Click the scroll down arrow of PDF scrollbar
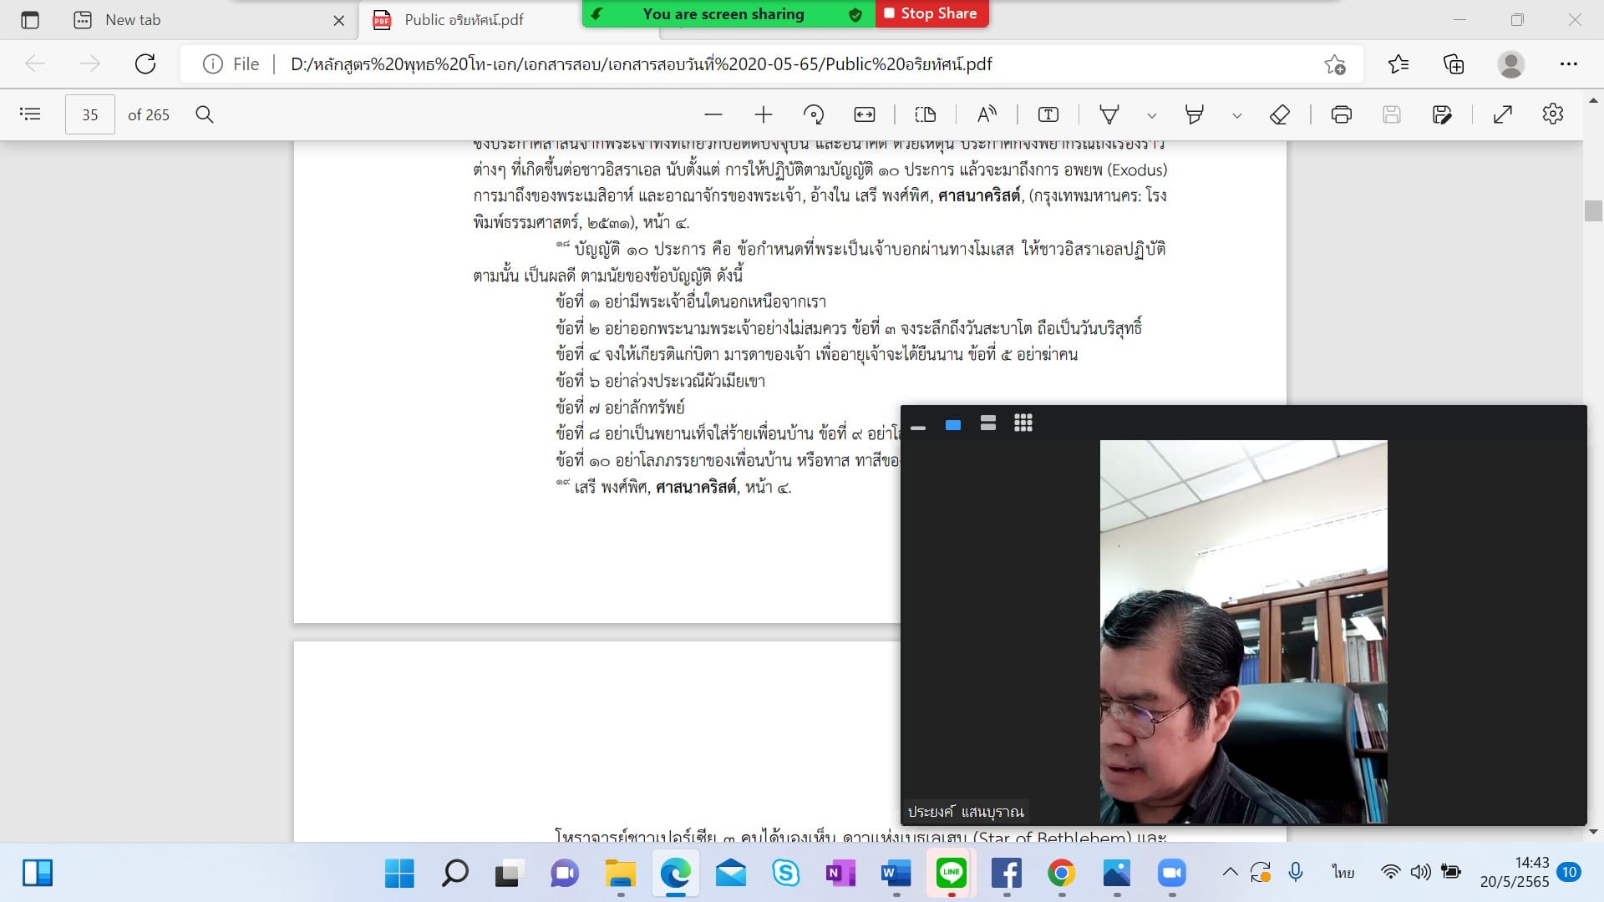1604x902 pixels. [x=1593, y=832]
